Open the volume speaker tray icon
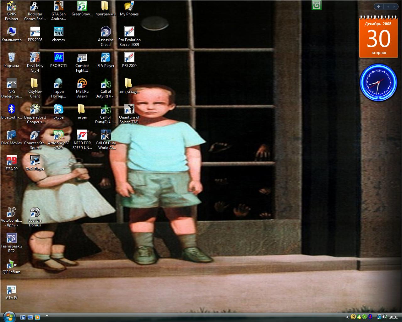Image resolution: width=402 pixels, height=322 pixels. click(x=385, y=317)
